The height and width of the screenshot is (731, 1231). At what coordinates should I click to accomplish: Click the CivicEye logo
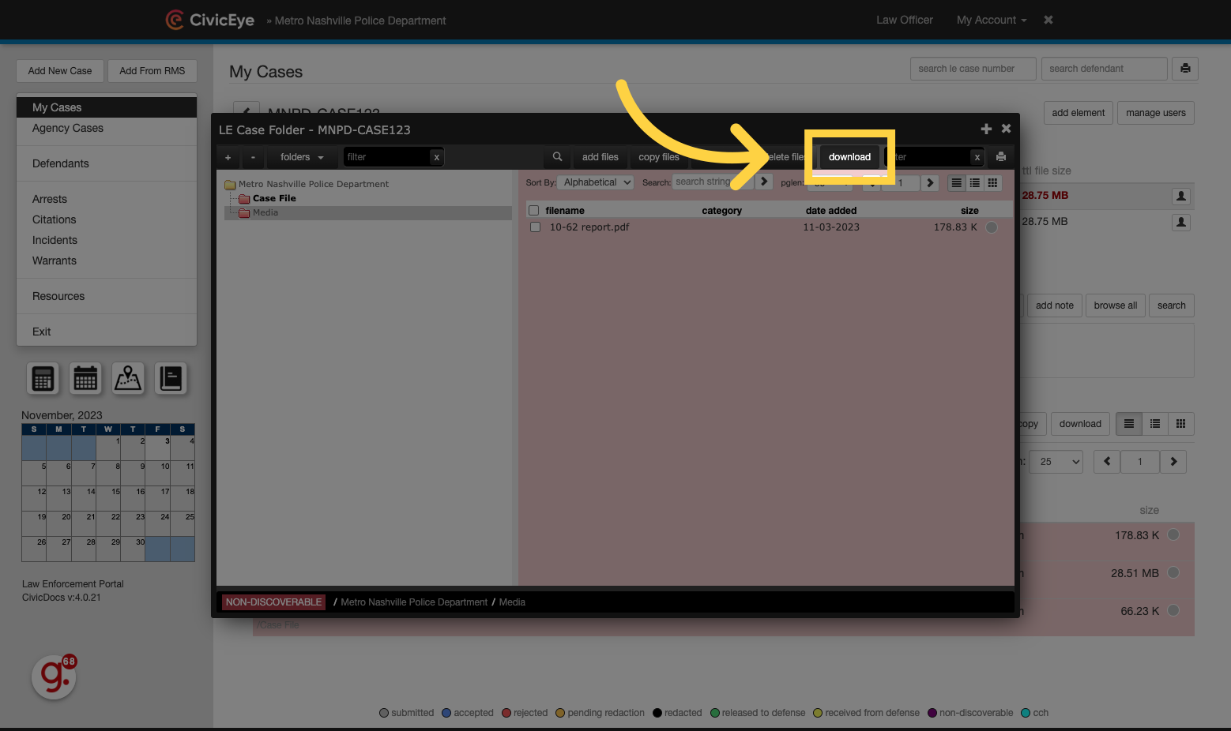coord(210,20)
